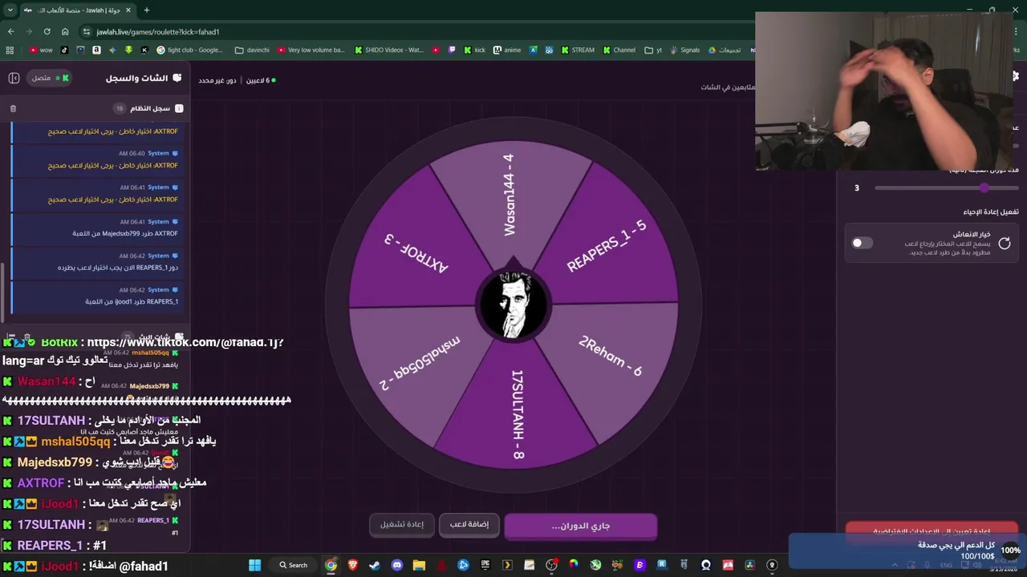Open Brave browser from taskbar

click(353, 565)
